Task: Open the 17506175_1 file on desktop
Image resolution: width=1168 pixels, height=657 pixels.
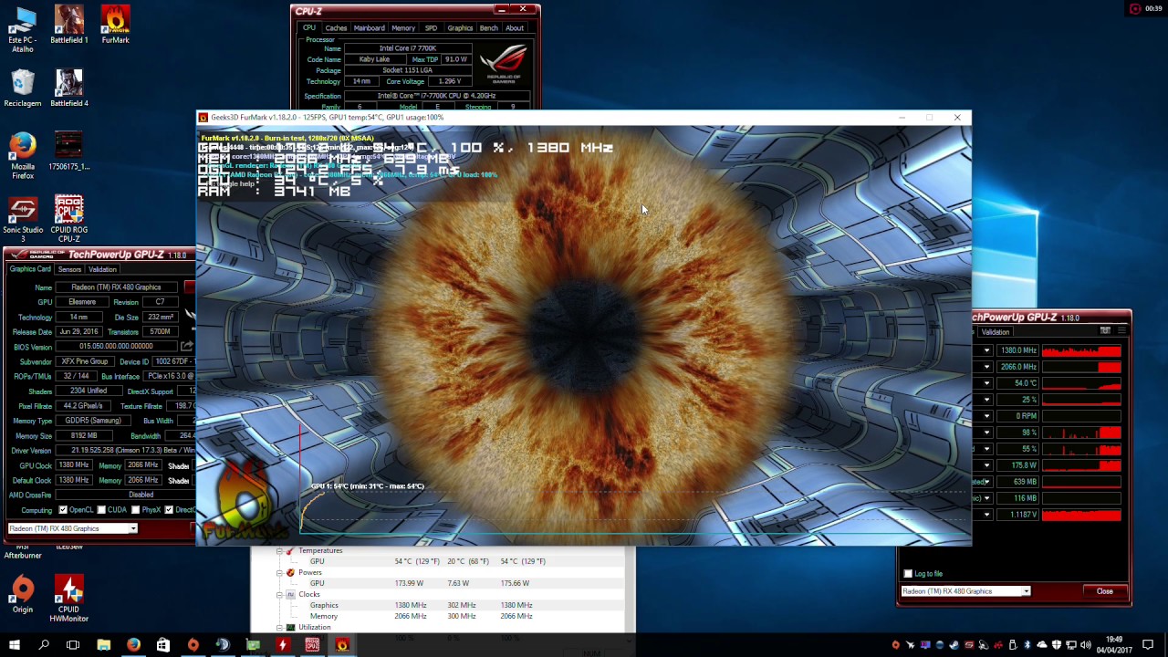Action: click(69, 151)
